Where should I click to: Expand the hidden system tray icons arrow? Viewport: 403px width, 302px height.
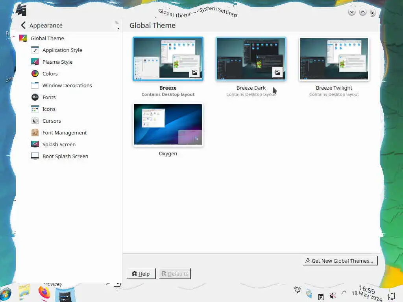pyautogui.click(x=344, y=292)
